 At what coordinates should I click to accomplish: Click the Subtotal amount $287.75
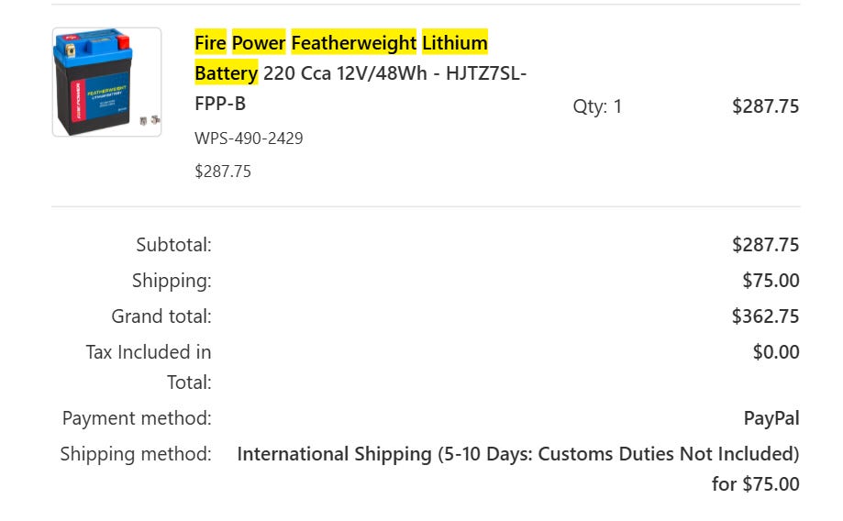click(x=765, y=245)
